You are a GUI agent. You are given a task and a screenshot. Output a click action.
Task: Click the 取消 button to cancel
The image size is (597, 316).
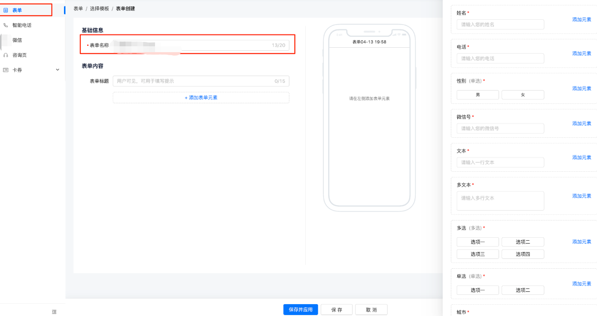tap(372, 309)
